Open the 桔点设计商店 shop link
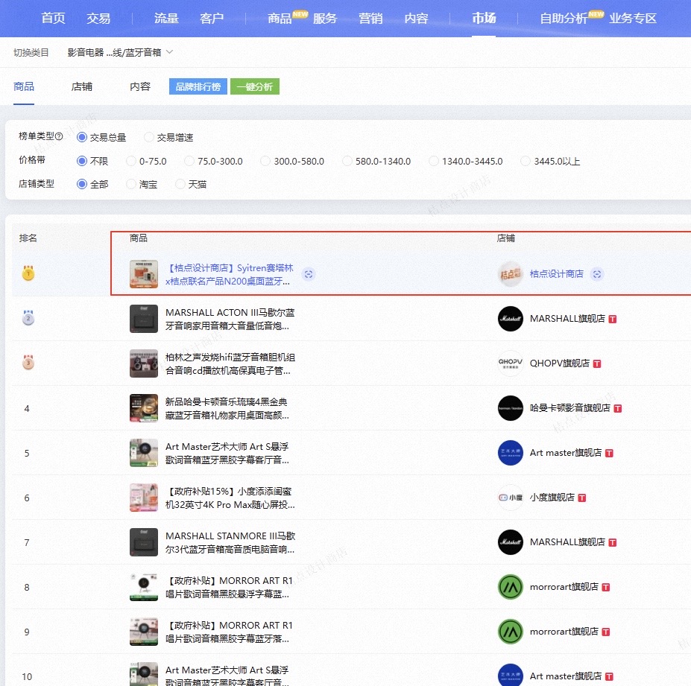The image size is (691, 686). [x=557, y=274]
